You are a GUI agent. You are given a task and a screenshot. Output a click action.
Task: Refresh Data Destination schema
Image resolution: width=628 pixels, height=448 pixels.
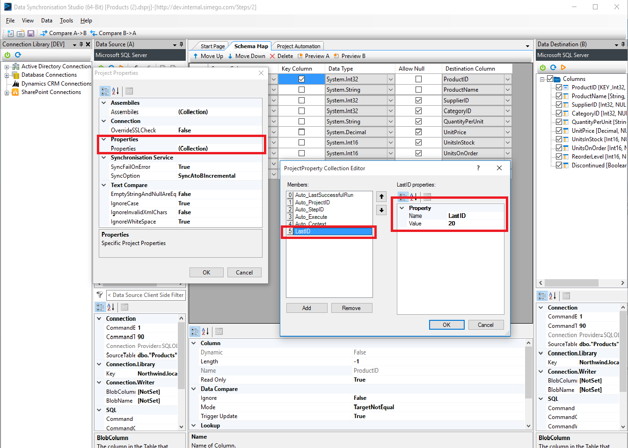553,67
